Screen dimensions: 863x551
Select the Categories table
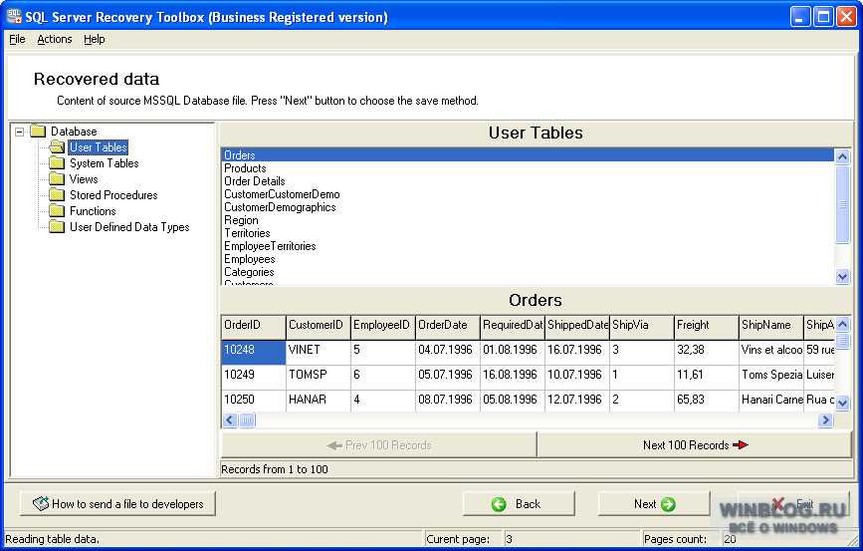pos(528,272)
